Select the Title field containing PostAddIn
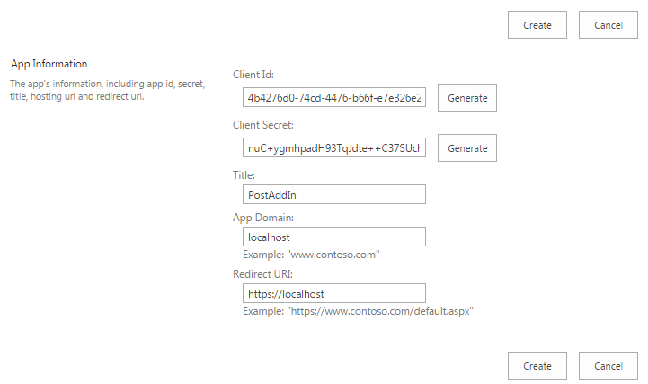Image resolution: width=648 pixels, height=384 pixels. tap(333, 194)
